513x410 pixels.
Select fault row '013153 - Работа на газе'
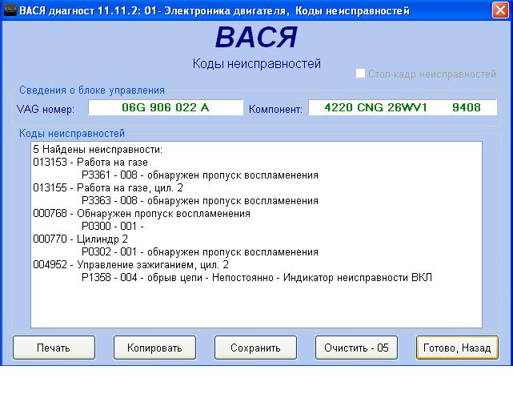[90, 162]
